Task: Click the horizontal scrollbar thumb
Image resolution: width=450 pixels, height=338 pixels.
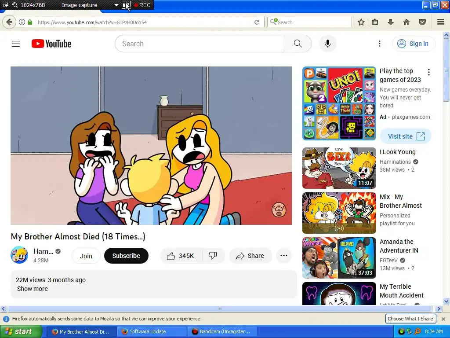Action: tap(220, 309)
